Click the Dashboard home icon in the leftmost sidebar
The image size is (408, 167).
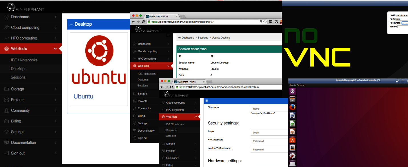tap(7, 17)
